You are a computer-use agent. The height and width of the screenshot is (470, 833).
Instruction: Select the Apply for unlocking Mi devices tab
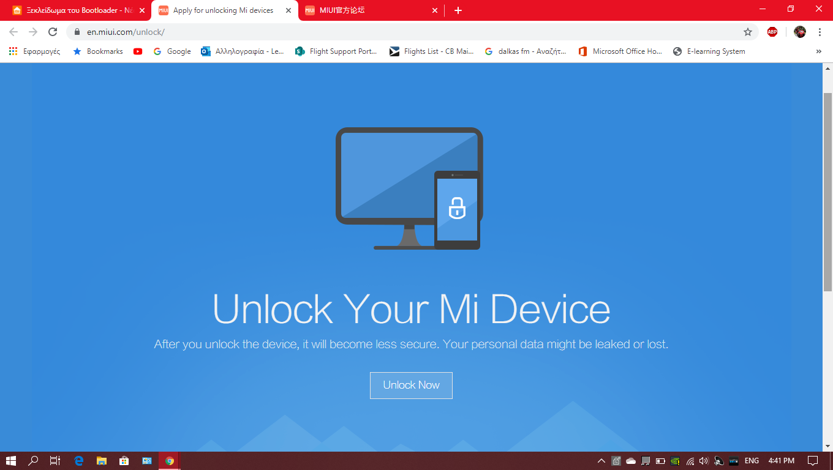point(224,10)
